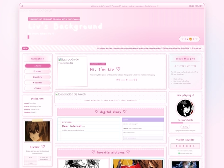Open the about navigation button
224x168 pixels.
(37, 71)
